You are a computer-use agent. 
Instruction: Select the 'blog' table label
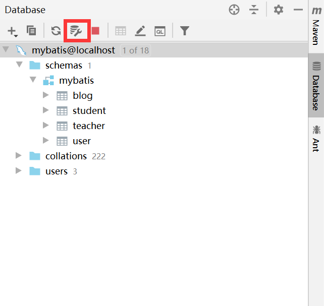coord(83,96)
